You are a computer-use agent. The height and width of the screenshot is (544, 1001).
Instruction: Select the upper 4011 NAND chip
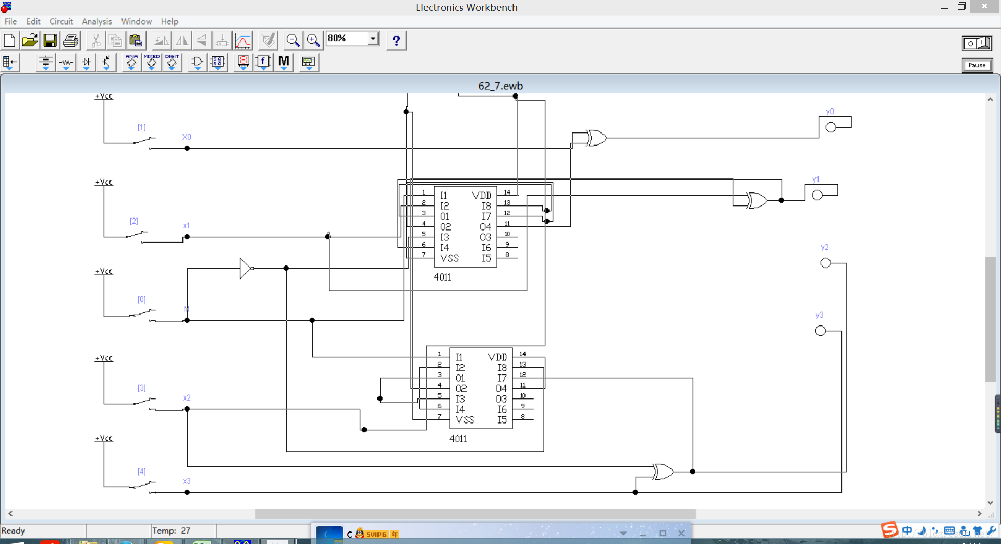[465, 227]
